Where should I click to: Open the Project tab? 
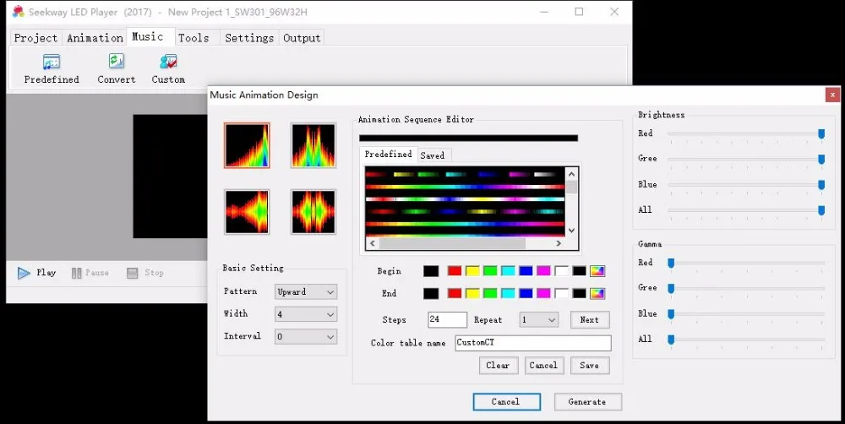35,38
